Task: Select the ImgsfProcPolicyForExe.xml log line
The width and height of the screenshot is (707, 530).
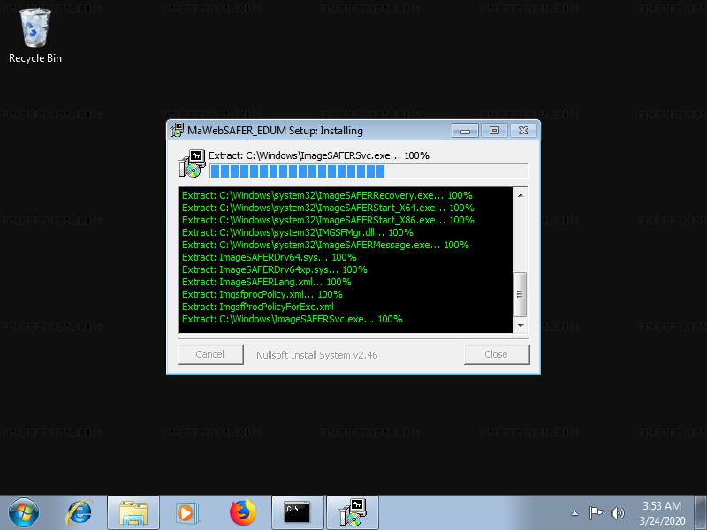Action: tap(258, 307)
